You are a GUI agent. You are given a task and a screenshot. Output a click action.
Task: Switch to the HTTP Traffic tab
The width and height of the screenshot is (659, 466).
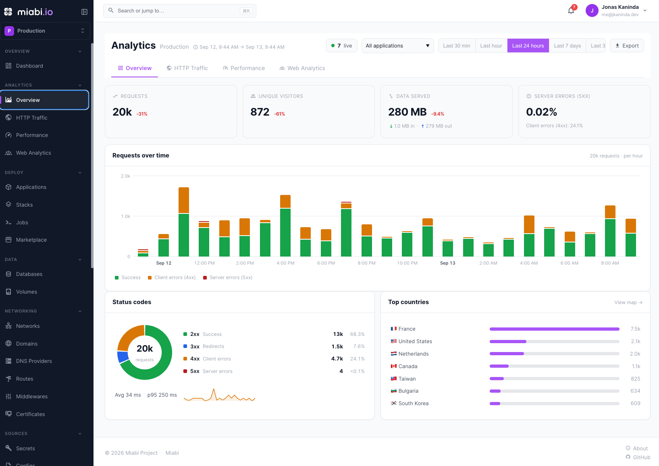pyautogui.click(x=187, y=68)
